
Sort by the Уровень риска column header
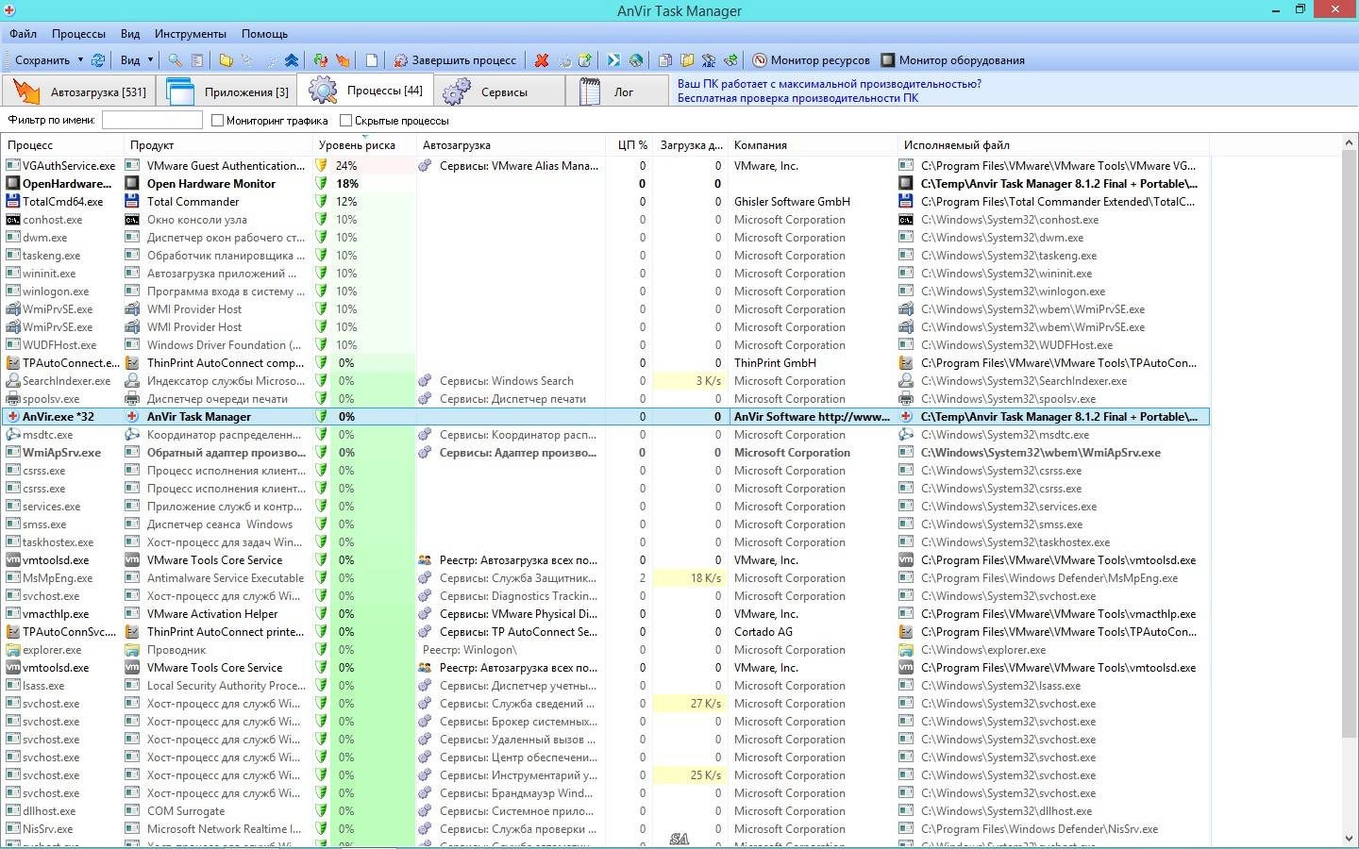[364, 145]
